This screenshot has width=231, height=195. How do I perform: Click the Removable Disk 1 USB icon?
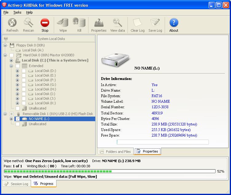(x=18, y=114)
